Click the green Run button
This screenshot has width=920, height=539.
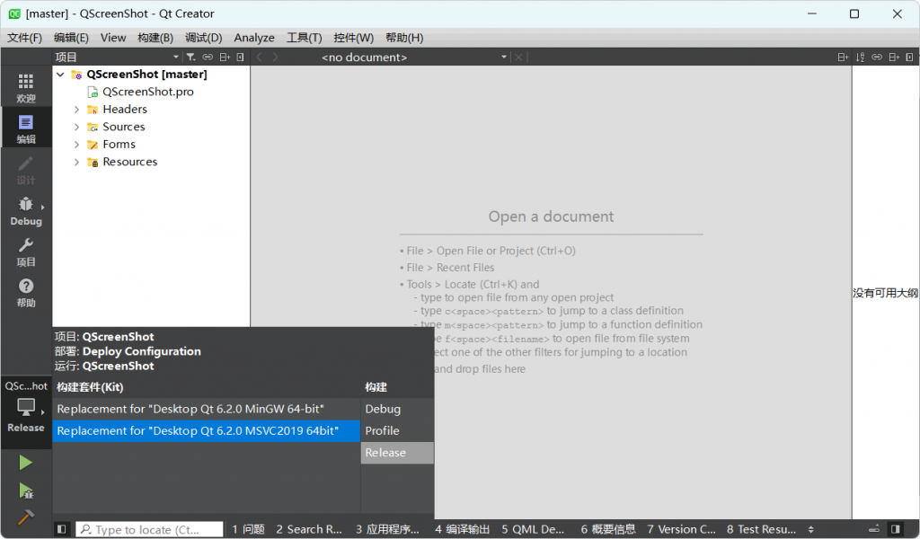(25, 463)
